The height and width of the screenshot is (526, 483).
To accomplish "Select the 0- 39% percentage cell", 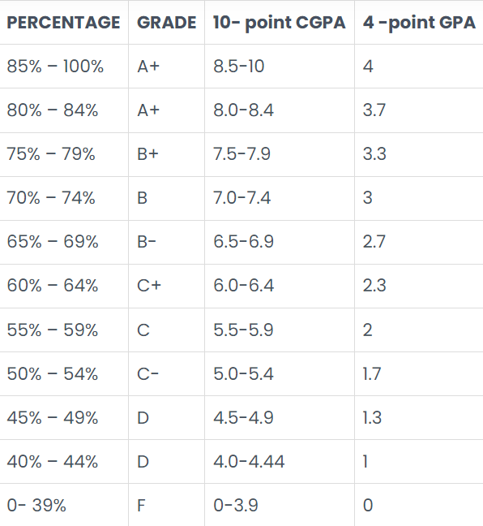I will tap(63, 505).
